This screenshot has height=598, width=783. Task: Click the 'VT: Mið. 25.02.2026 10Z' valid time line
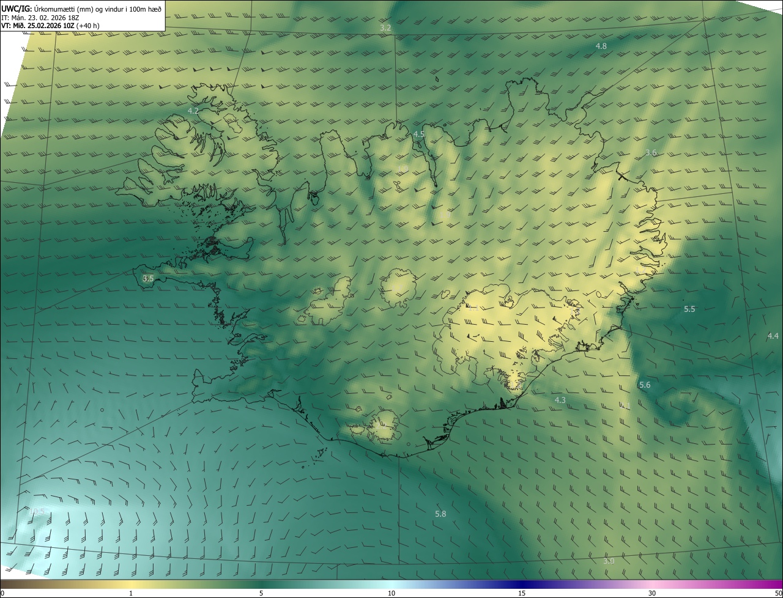point(50,26)
